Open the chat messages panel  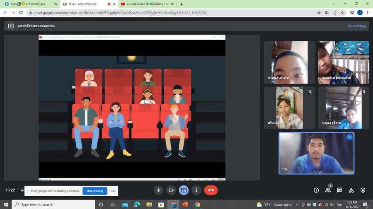pyautogui.click(x=339, y=190)
